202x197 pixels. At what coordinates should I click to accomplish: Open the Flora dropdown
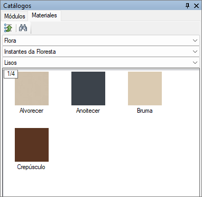coord(101,41)
